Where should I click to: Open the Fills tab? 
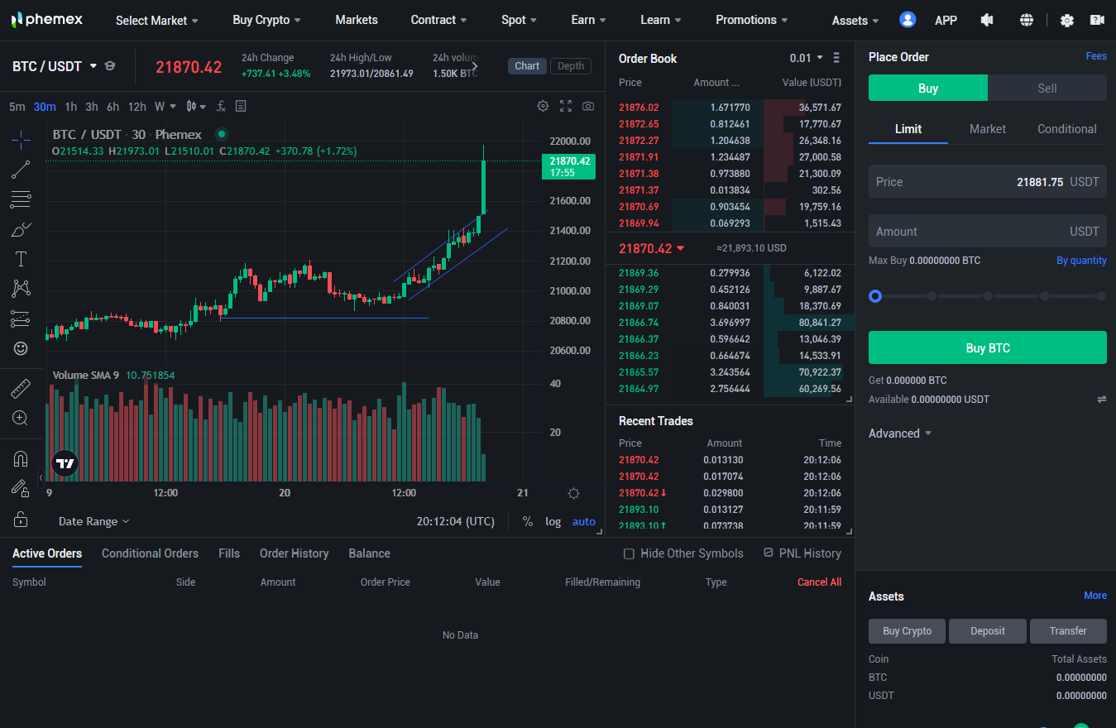229,553
